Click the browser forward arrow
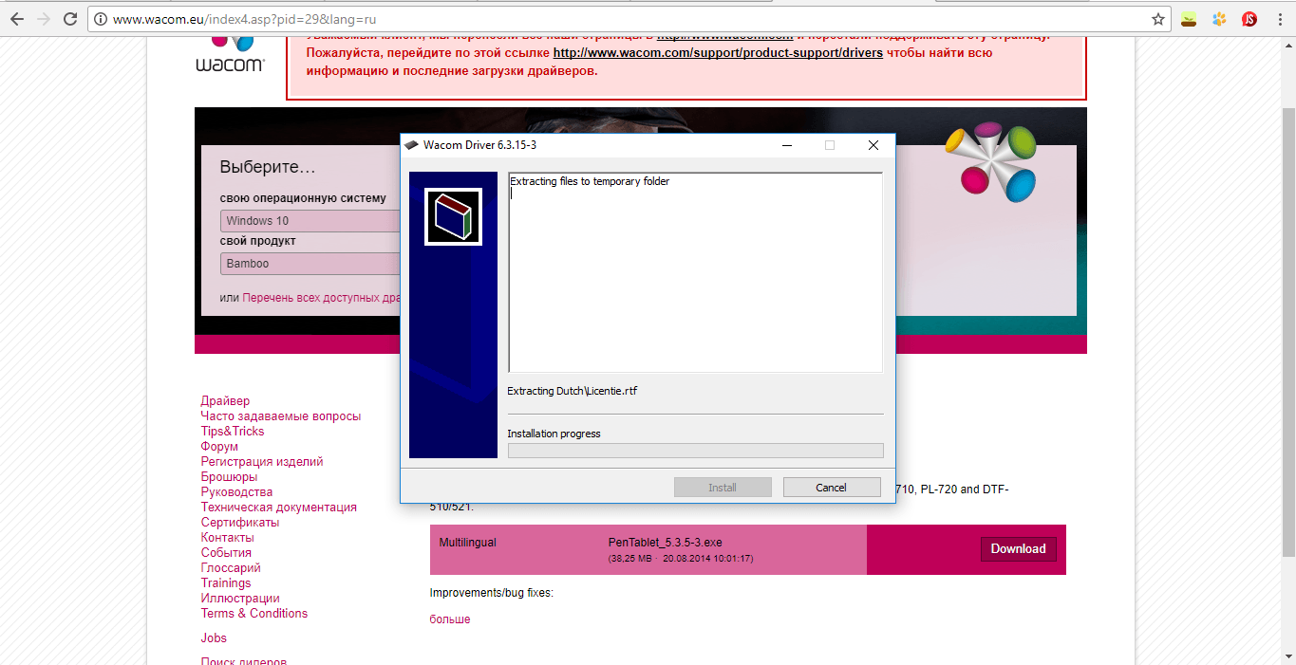 44,18
